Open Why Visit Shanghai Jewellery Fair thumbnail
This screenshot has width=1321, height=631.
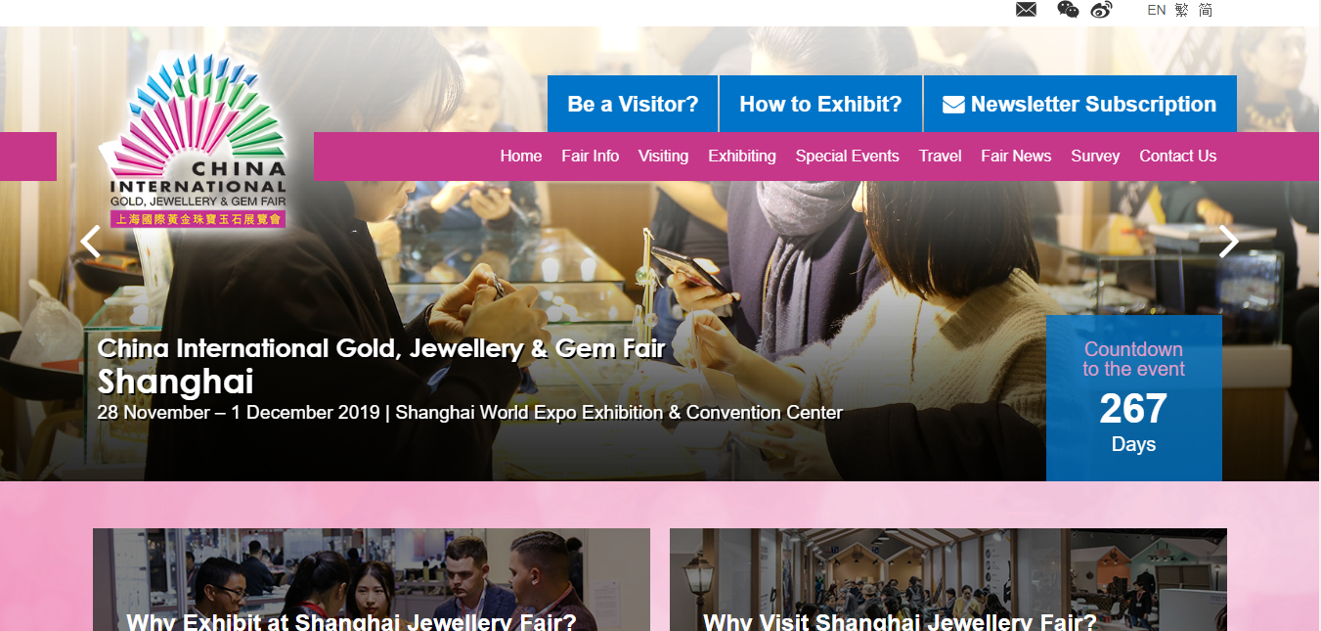click(948, 579)
